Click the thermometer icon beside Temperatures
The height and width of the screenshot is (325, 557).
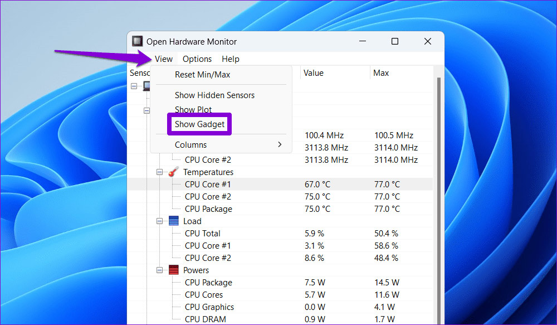click(174, 172)
